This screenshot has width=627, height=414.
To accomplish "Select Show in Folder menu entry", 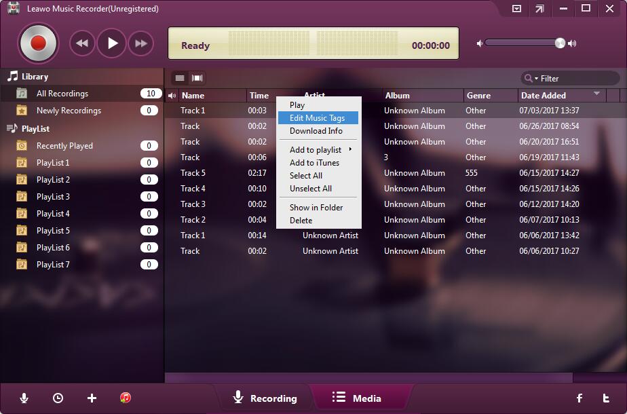I will pyautogui.click(x=316, y=208).
